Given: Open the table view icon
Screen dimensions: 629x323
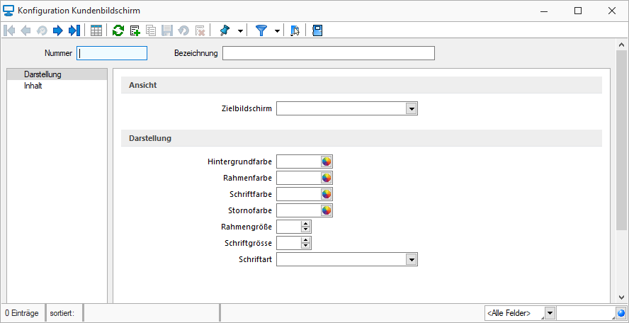Looking at the screenshot, I should pyautogui.click(x=96, y=30).
